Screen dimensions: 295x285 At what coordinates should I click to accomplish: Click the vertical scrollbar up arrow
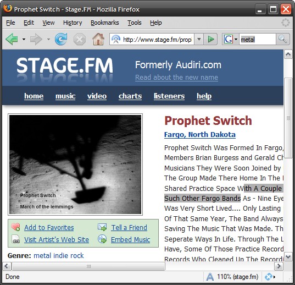coord(288,54)
